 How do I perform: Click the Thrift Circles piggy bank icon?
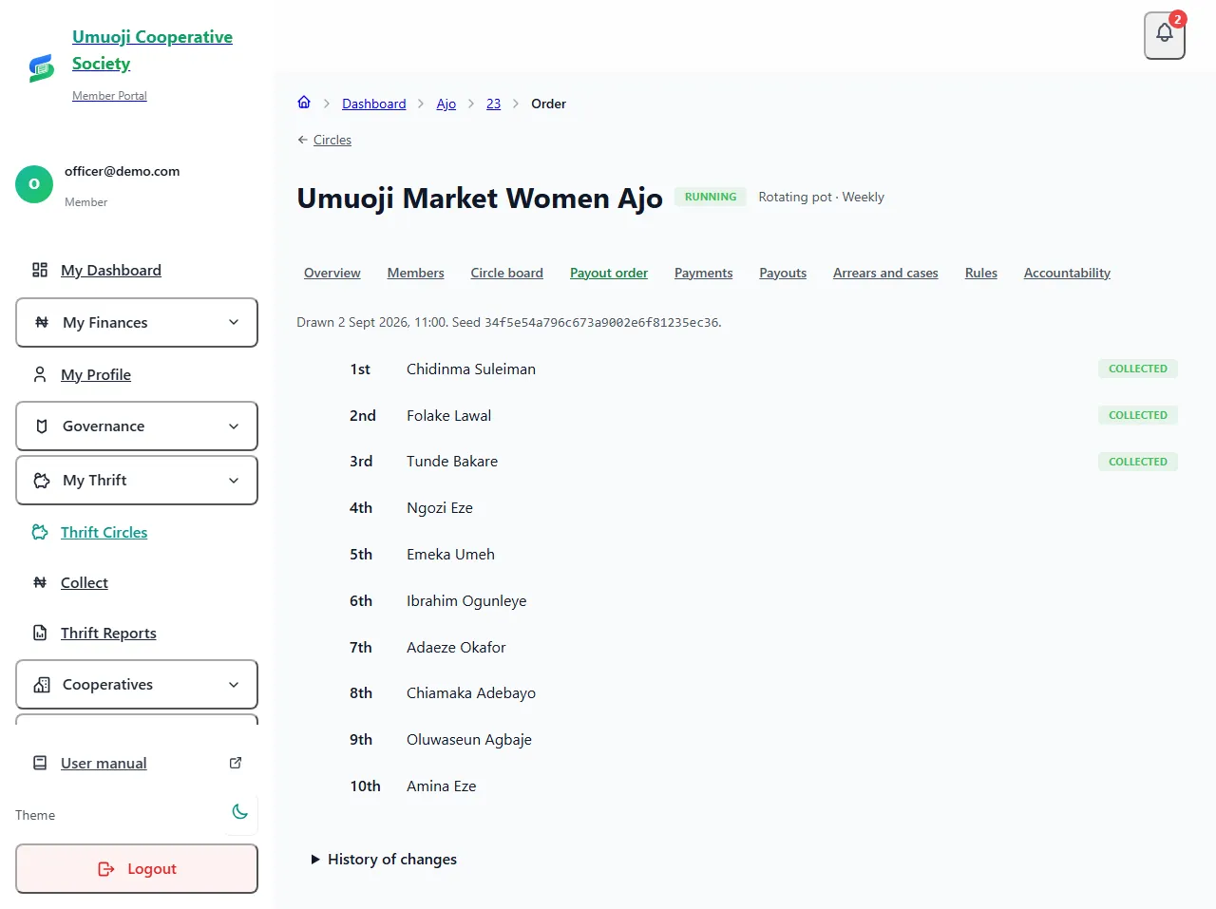coord(40,532)
